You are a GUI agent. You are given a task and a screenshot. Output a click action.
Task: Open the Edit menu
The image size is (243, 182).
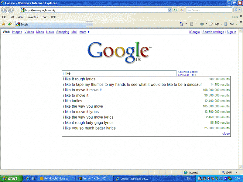pos(12,17)
